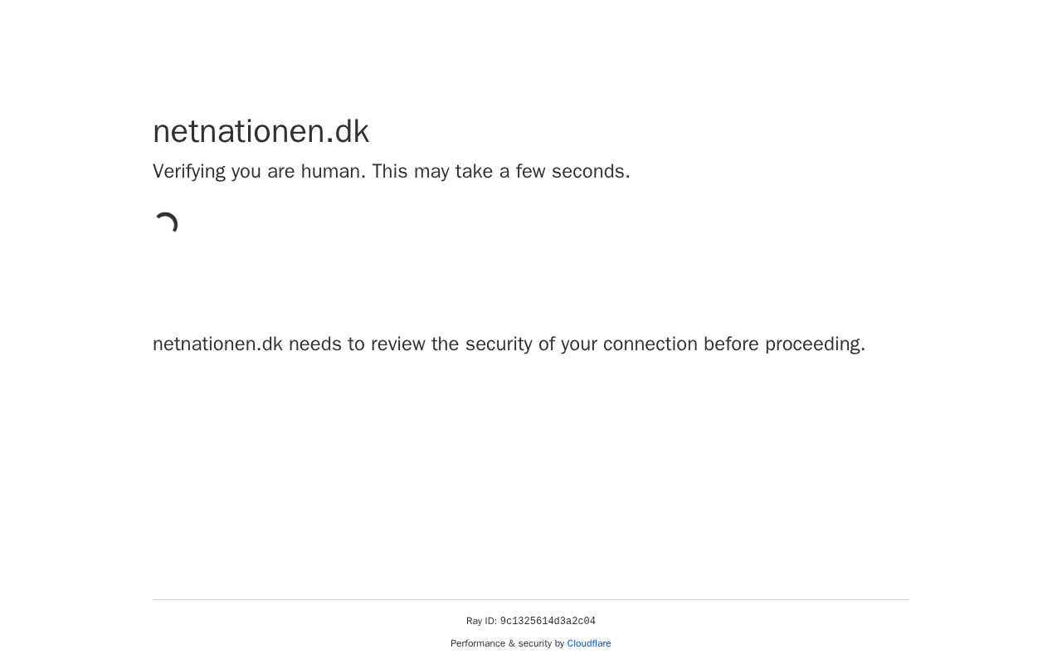Click the word "Performance" in the footer
Viewport: 1062px width, 664px height.
(x=478, y=643)
